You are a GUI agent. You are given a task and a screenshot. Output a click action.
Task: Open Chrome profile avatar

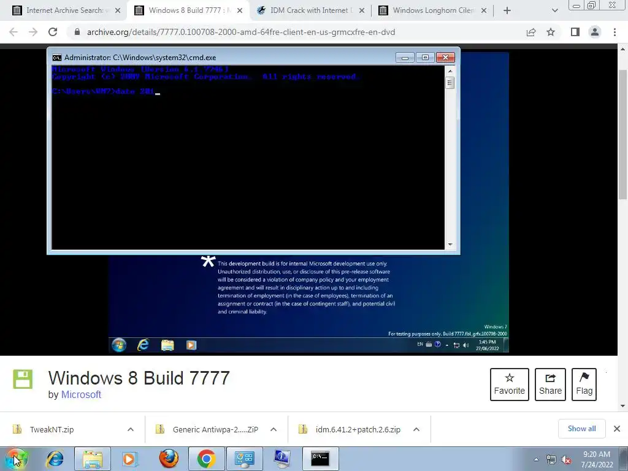click(x=595, y=32)
